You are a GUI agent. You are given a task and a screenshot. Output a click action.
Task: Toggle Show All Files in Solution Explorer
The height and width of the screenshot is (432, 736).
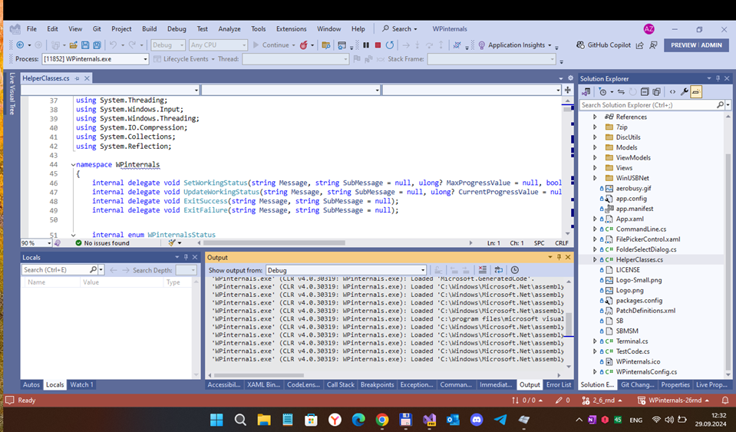(x=656, y=92)
